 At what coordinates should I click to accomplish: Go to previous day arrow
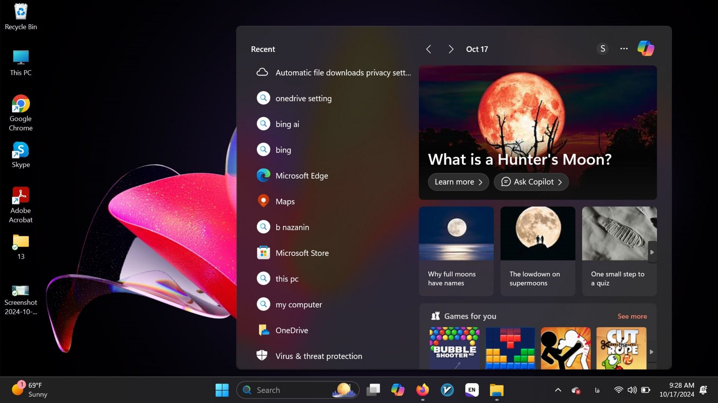pos(429,49)
